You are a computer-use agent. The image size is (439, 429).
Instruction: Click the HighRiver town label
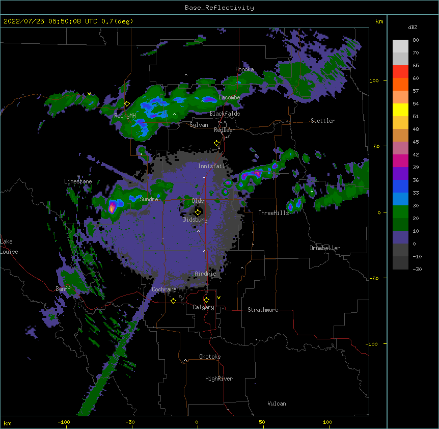point(219,379)
